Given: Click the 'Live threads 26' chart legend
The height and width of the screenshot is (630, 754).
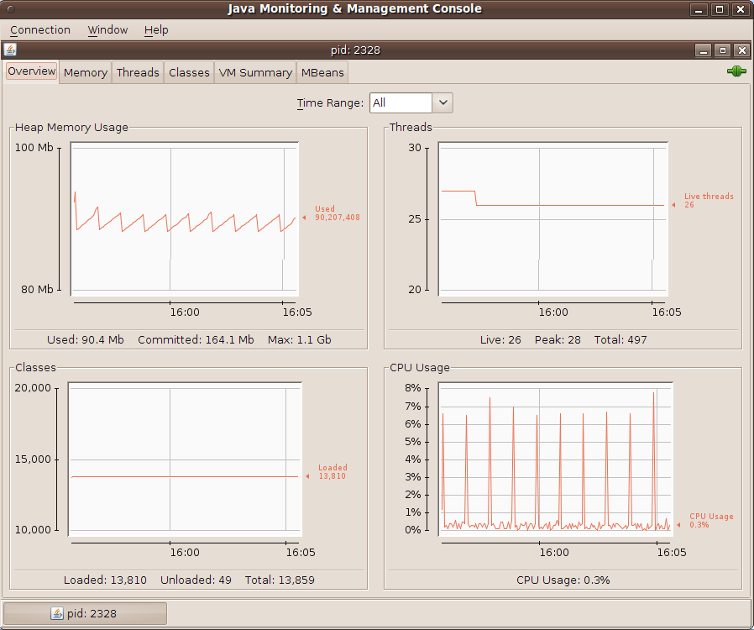Looking at the screenshot, I should (x=709, y=201).
